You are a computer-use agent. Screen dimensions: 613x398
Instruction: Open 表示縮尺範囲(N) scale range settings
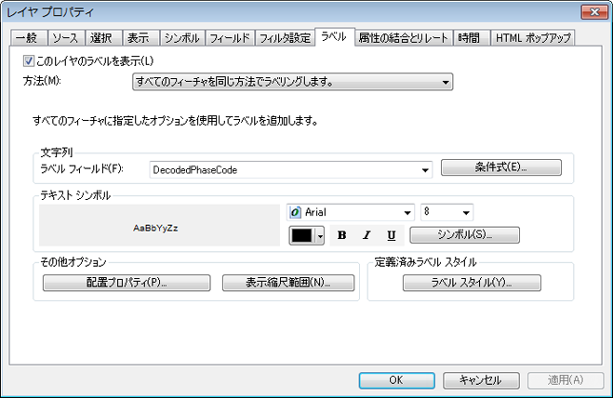[288, 283]
